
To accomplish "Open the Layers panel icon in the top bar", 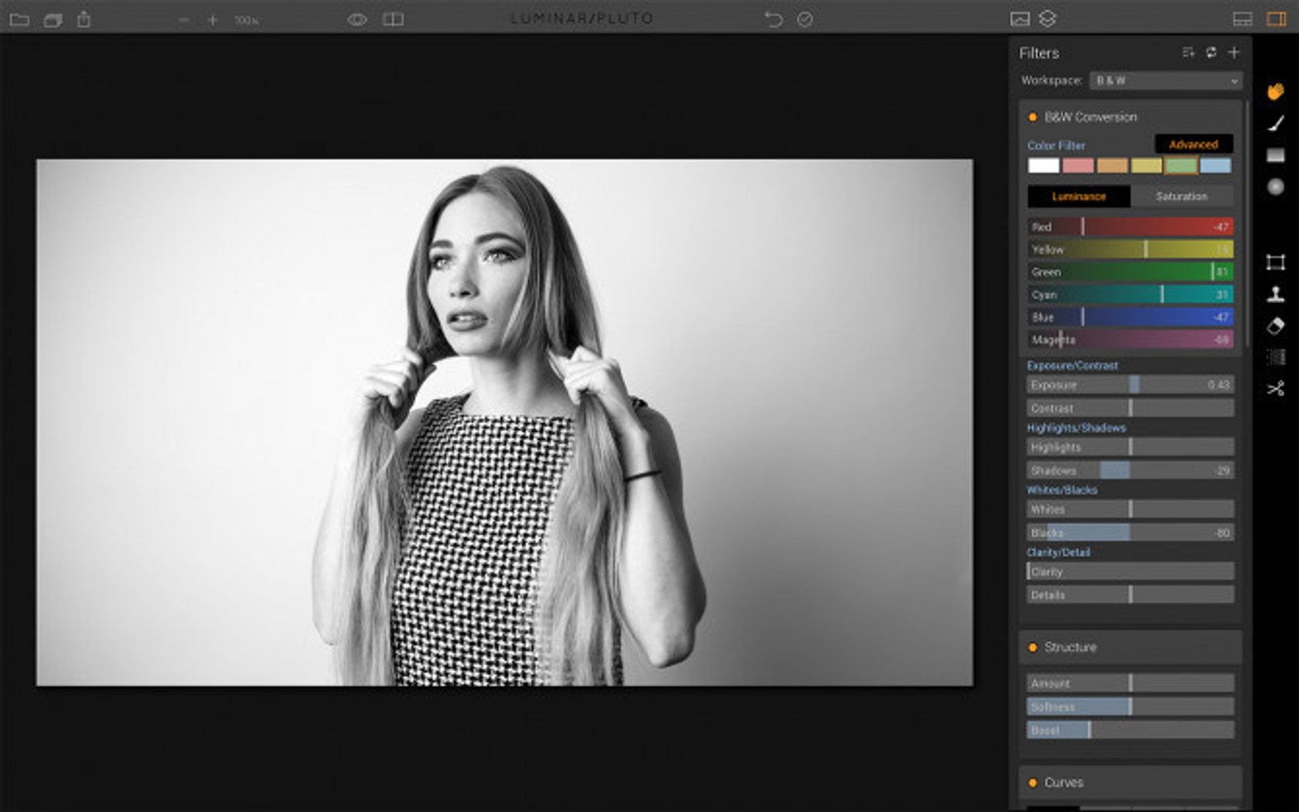I will (1047, 19).
